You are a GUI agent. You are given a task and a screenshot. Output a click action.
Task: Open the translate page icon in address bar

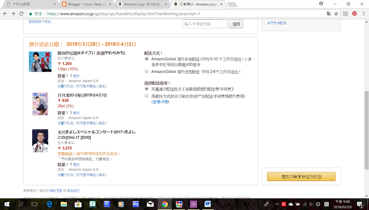tap(329, 14)
